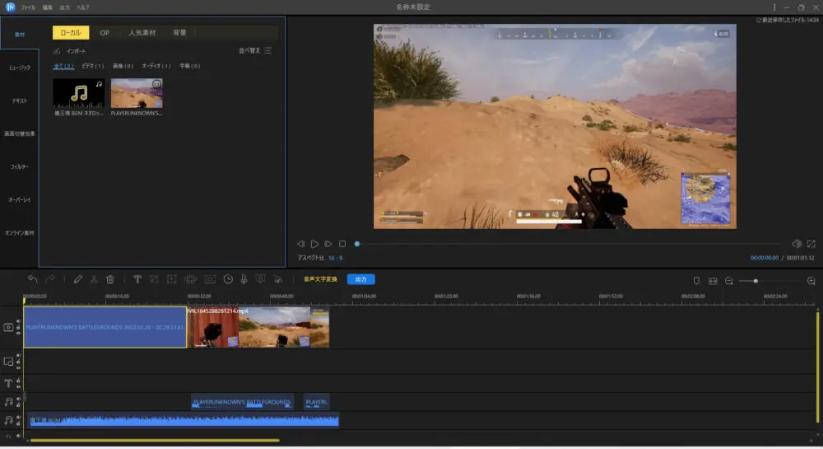Delete selected clip using trash icon
The height and width of the screenshot is (449, 823).
click(x=110, y=279)
